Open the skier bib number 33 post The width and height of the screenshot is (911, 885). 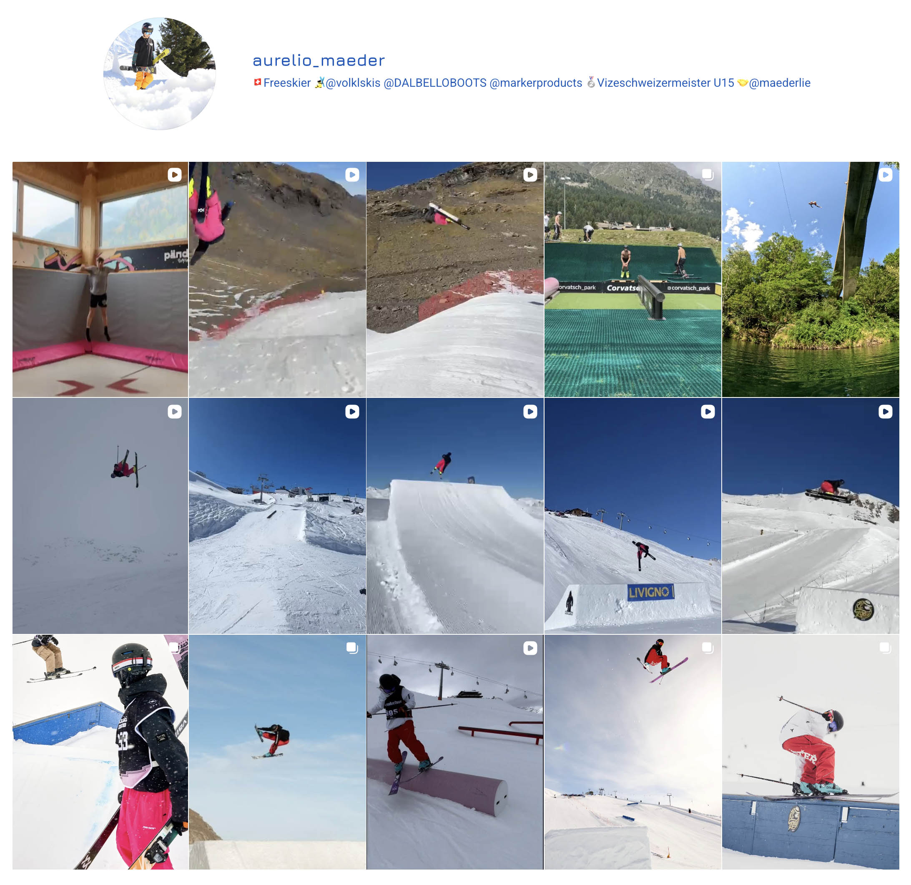point(100,752)
